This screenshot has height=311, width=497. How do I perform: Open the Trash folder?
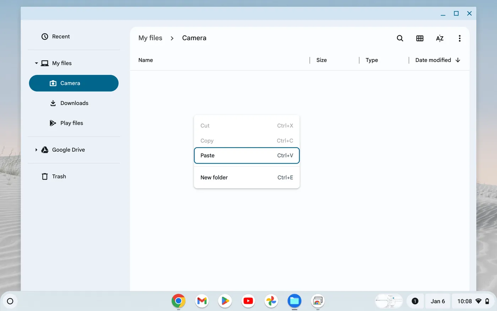(74, 176)
